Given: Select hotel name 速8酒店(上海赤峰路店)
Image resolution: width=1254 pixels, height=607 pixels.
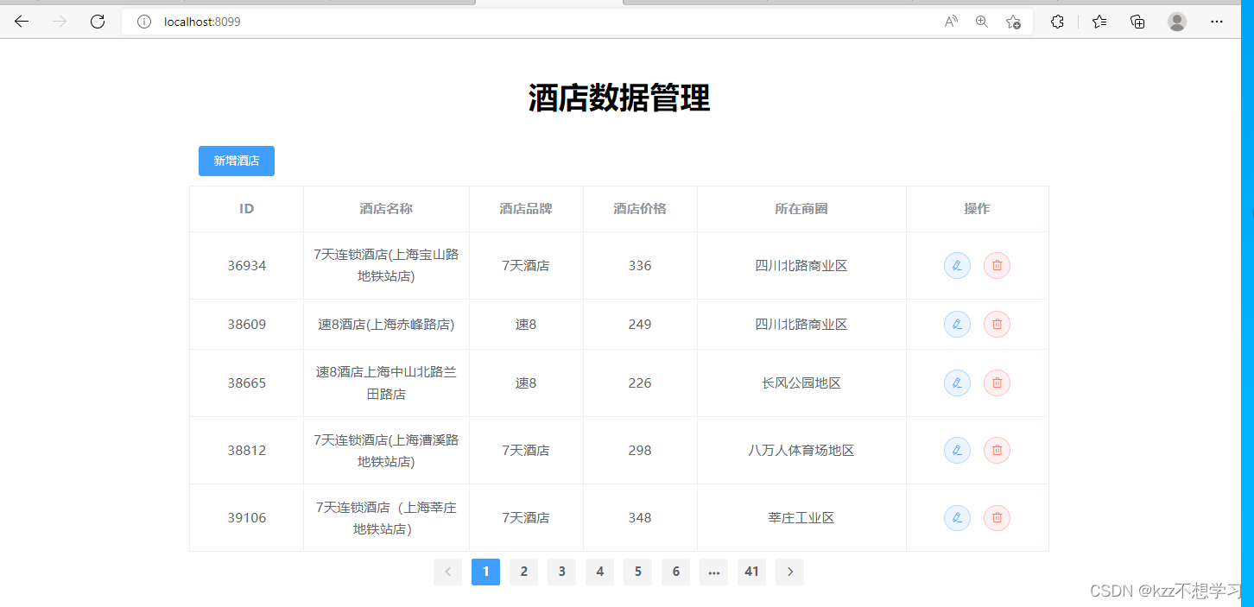Looking at the screenshot, I should (x=386, y=325).
